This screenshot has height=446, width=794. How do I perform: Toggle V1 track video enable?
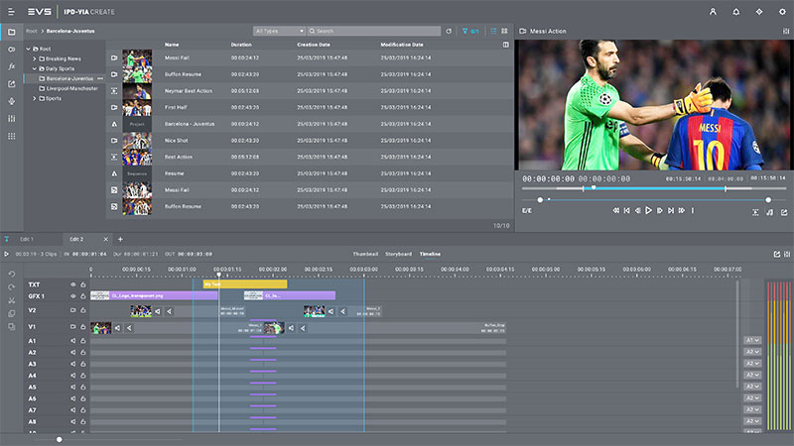[x=72, y=327]
